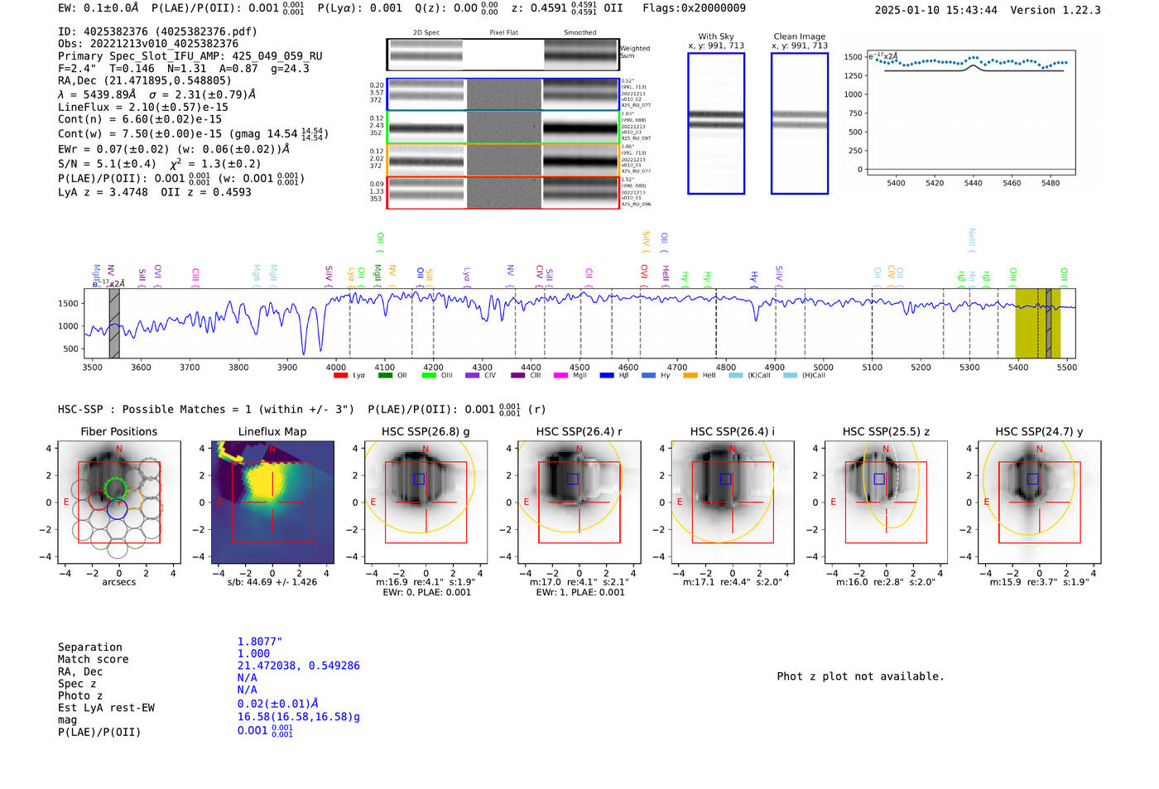Click the s/b: 44.69 +/- 1.426 label

click(x=272, y=582)
